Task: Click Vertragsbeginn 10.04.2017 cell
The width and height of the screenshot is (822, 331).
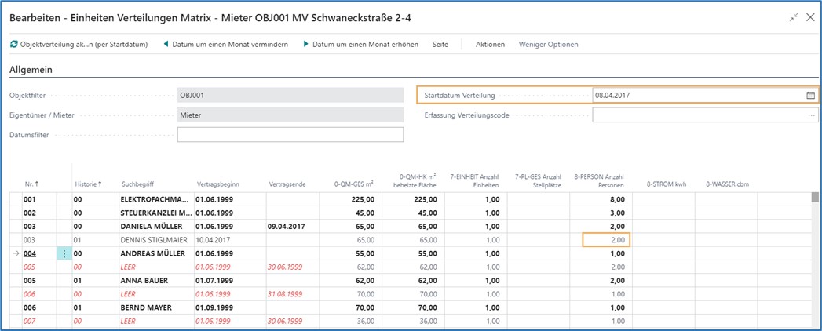Action: (230, 240)
